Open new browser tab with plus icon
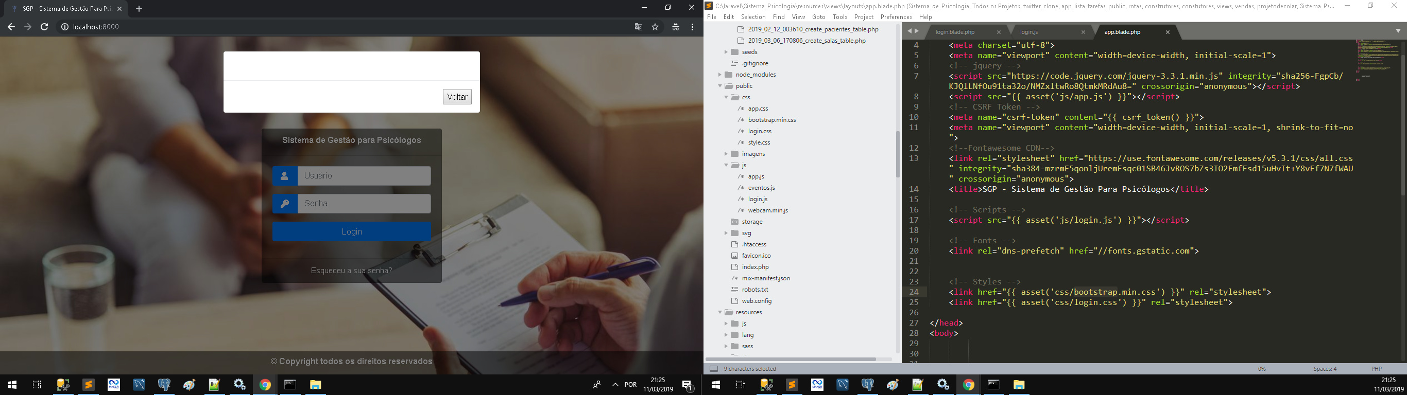 pyautogui.click(x=139, y=9)
